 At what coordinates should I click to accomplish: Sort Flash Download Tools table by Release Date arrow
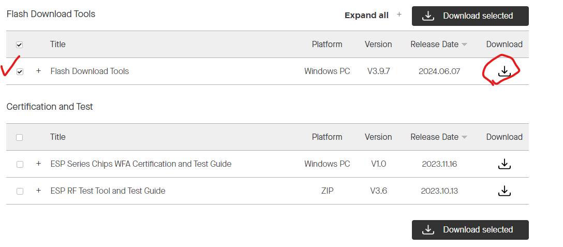point(464,45)
